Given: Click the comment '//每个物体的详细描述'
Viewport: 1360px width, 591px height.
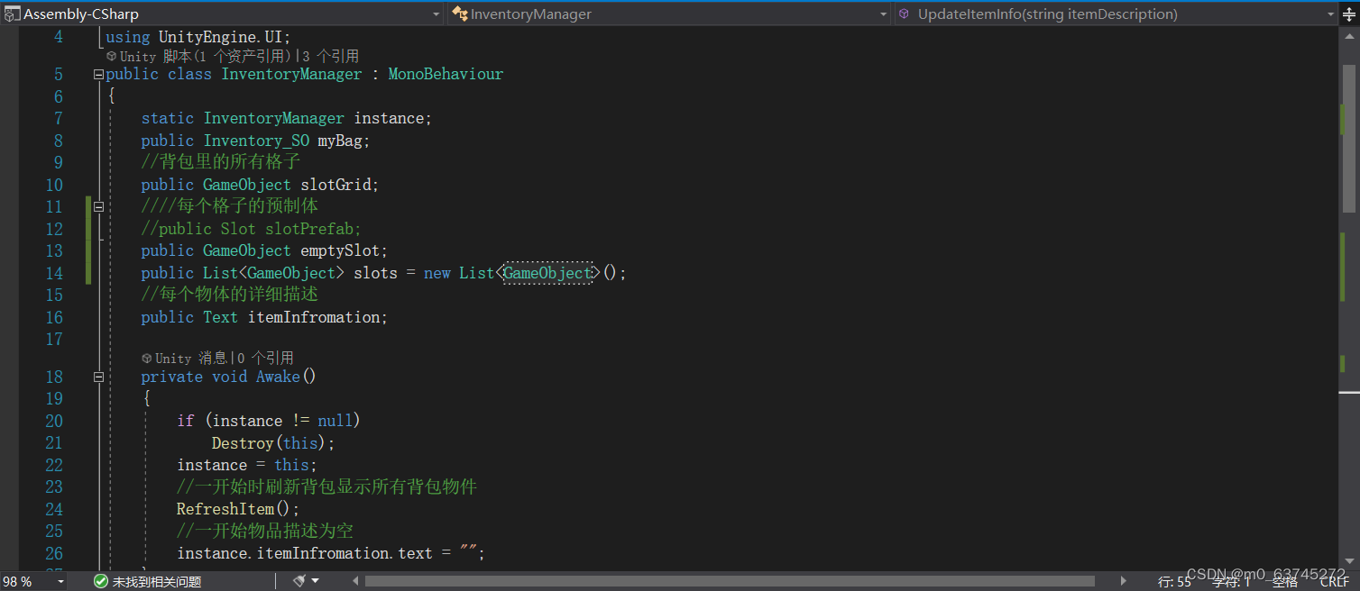Looking at the screenshot, I should click(x=230, y=295).
